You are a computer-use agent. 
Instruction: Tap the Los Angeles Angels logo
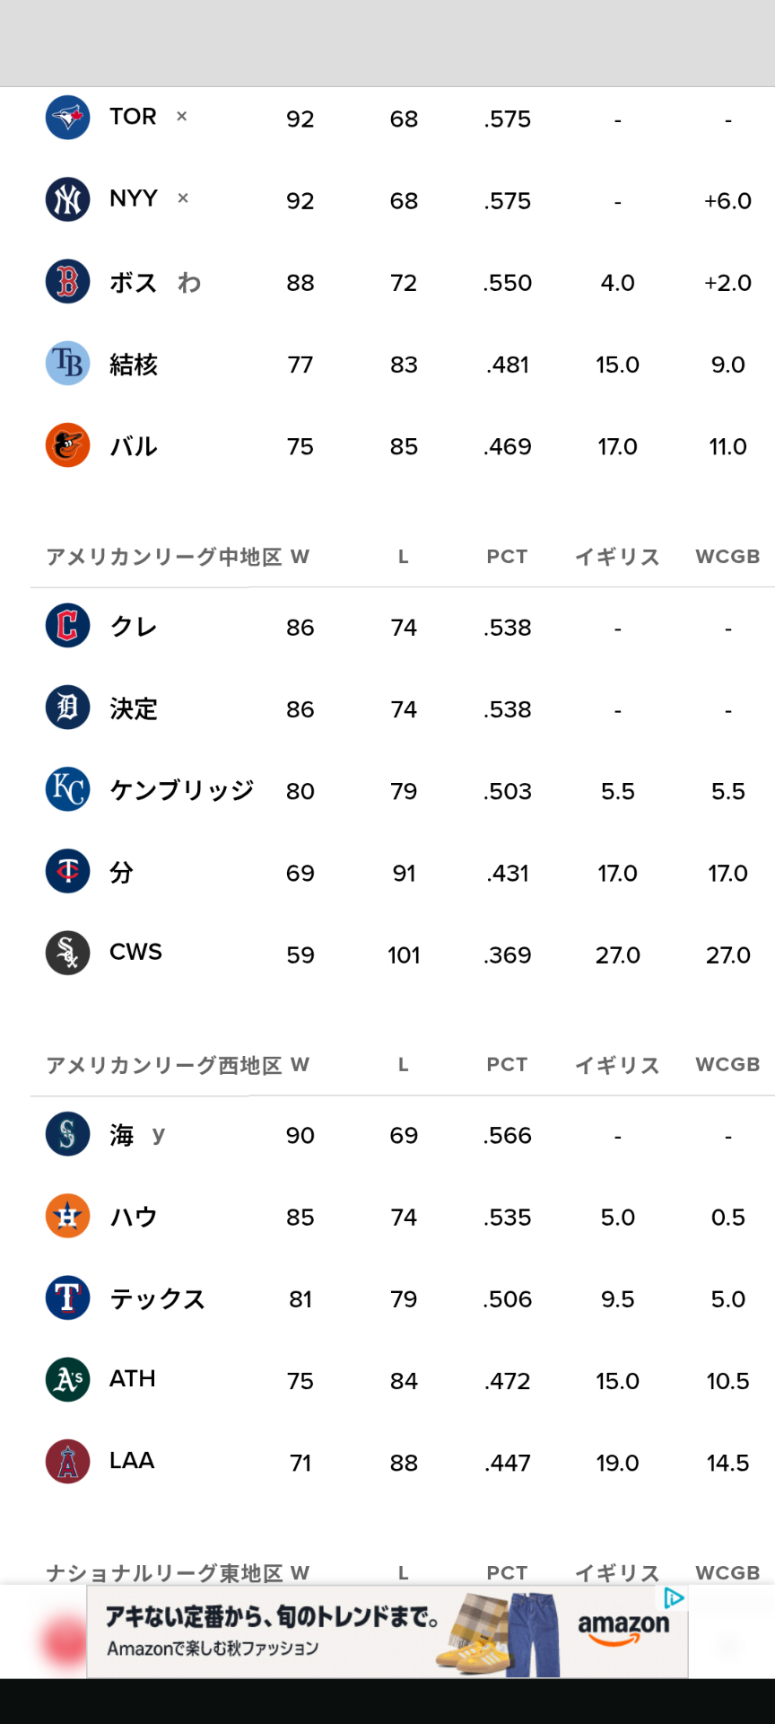click(x=67, y=1462)
